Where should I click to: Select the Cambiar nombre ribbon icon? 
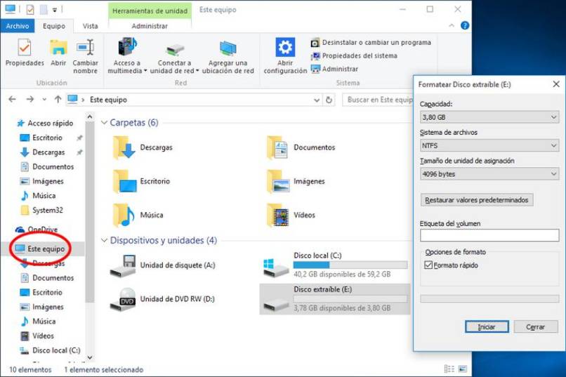pyautogui.click(x=85, y=56)
